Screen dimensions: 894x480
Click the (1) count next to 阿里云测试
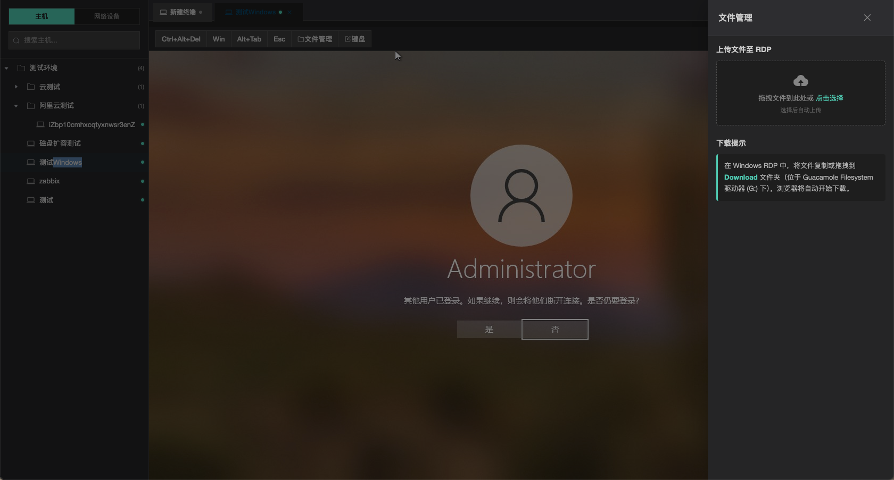tap(141, 106)
